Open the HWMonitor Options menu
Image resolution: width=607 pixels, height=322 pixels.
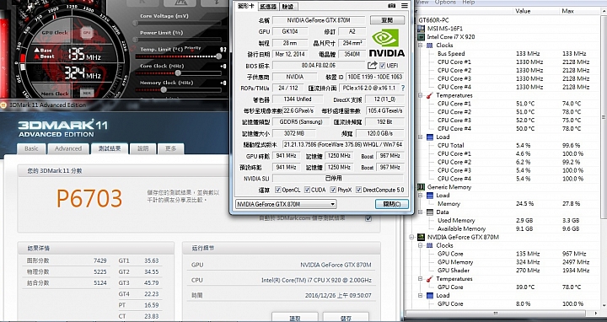pos(445,3)
